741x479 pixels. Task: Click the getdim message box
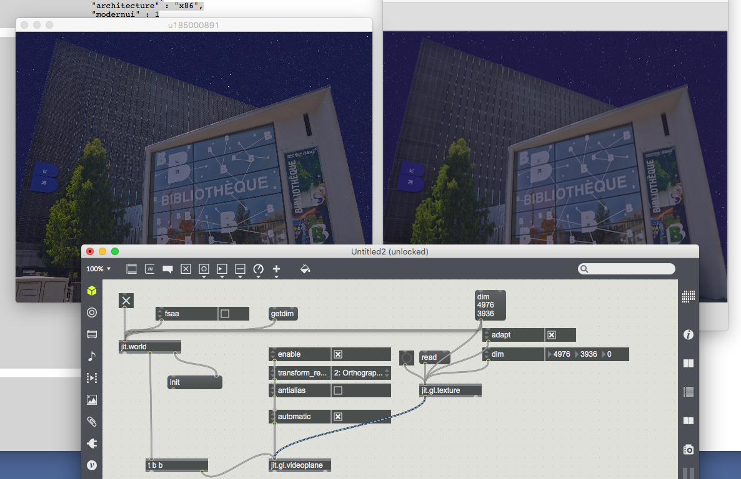(283, 314)
